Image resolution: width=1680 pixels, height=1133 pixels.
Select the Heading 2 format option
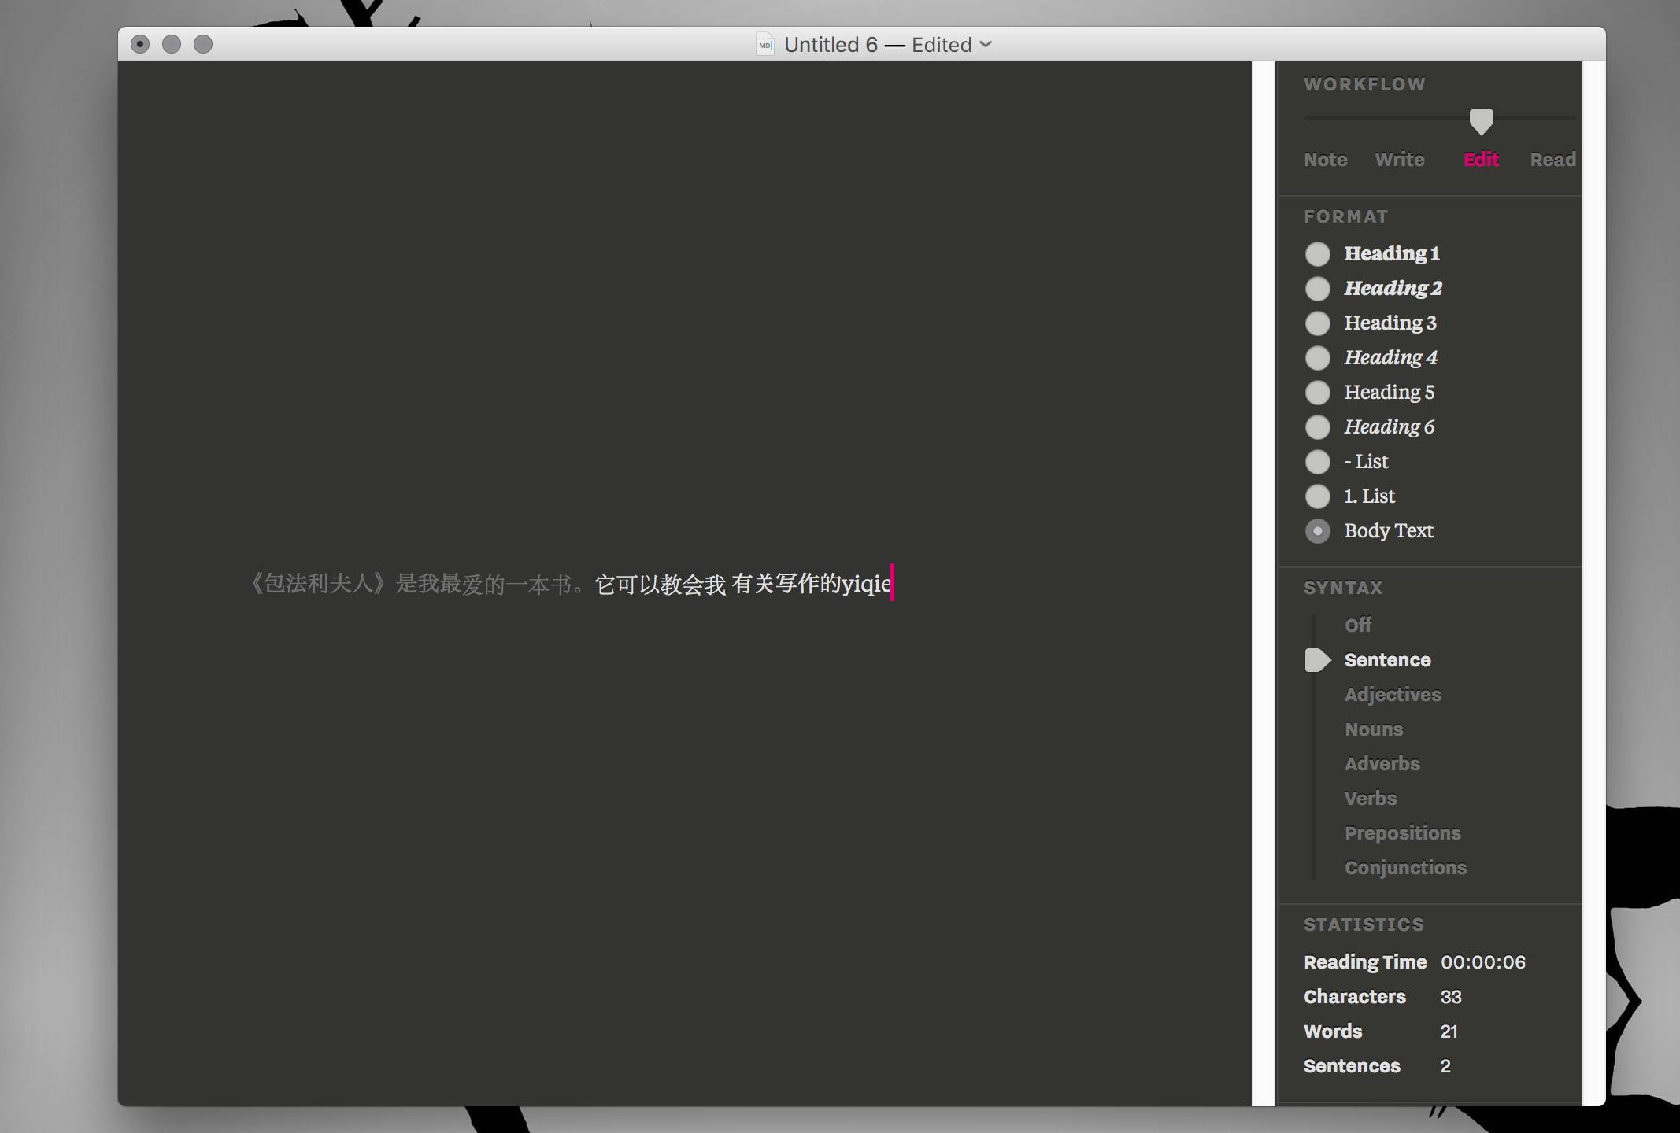[x=1317, y=289]
